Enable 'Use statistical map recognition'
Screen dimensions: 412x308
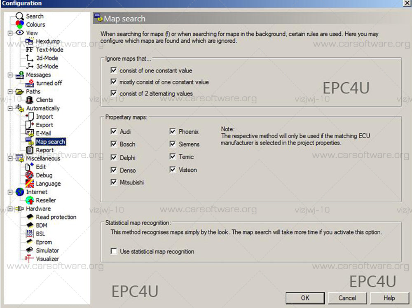(114, 251)
